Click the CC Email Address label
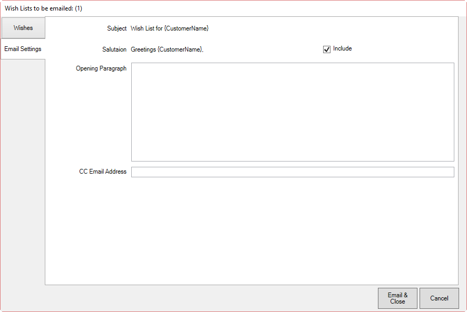 pos(103,172)
